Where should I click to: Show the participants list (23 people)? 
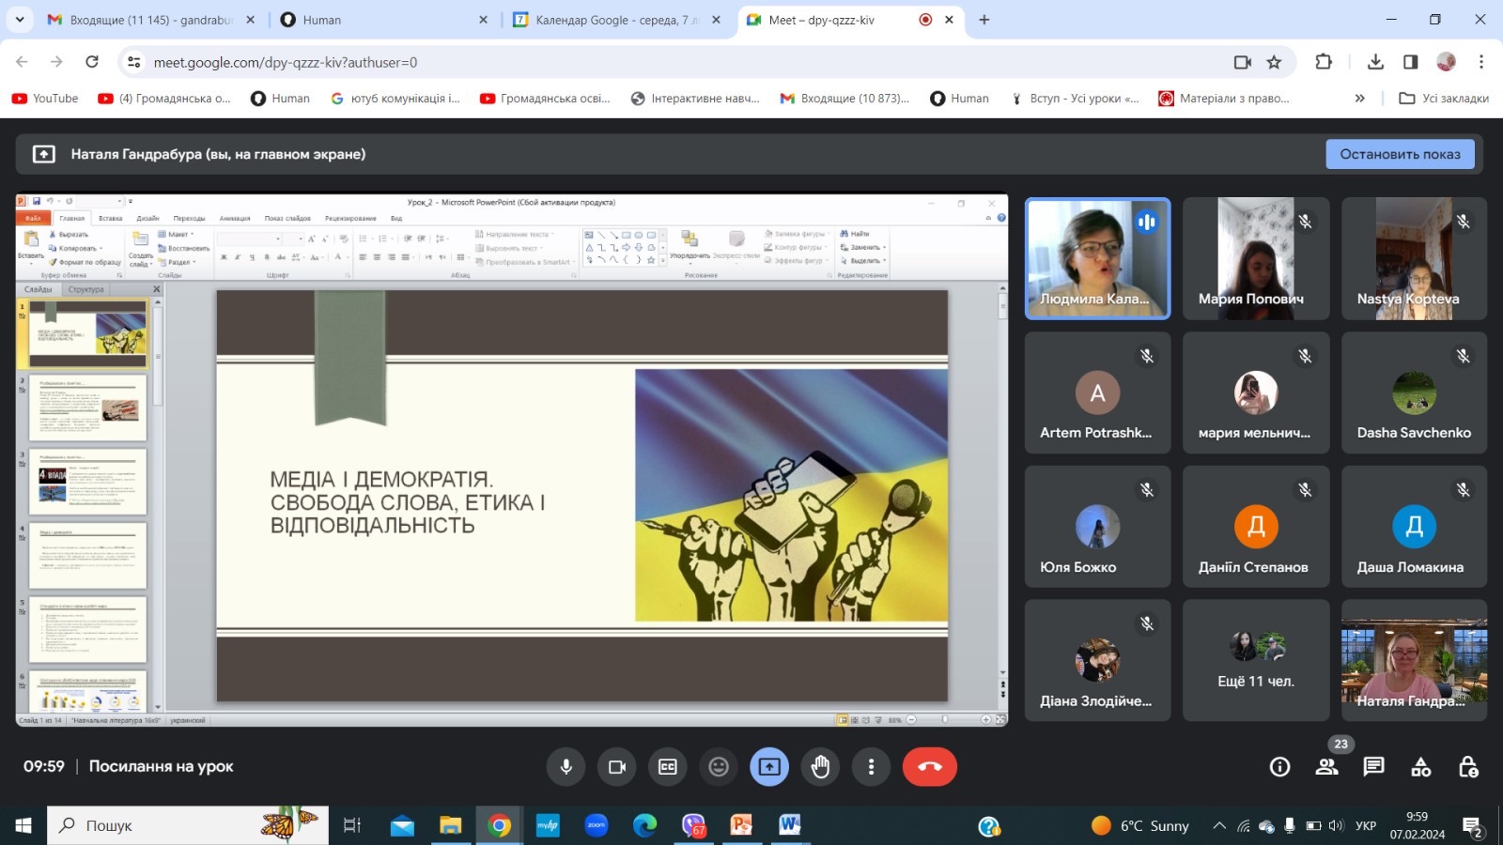[1327, 767]
